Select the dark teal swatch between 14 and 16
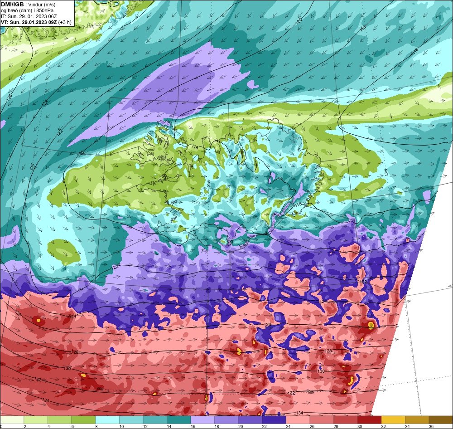 [x=179, y=420]
